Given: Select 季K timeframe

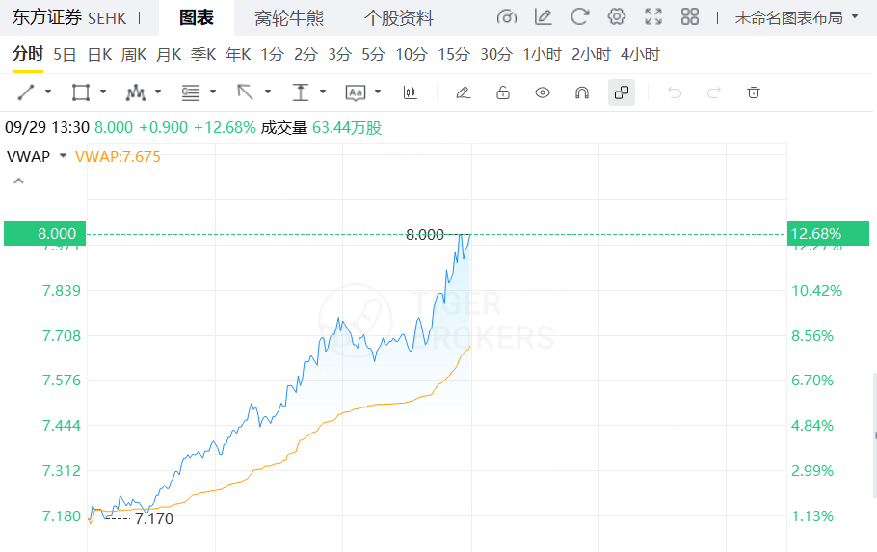Looking at the screenshot, I should [x=203, y=55].
